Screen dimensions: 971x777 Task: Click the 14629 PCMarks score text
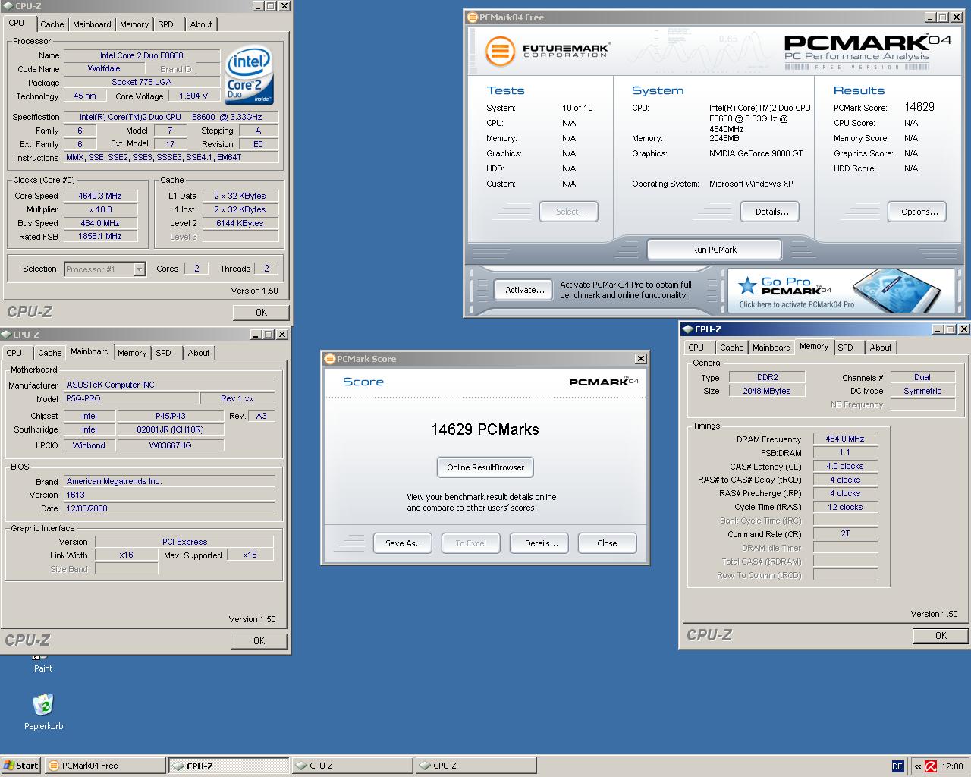(485, 429)
